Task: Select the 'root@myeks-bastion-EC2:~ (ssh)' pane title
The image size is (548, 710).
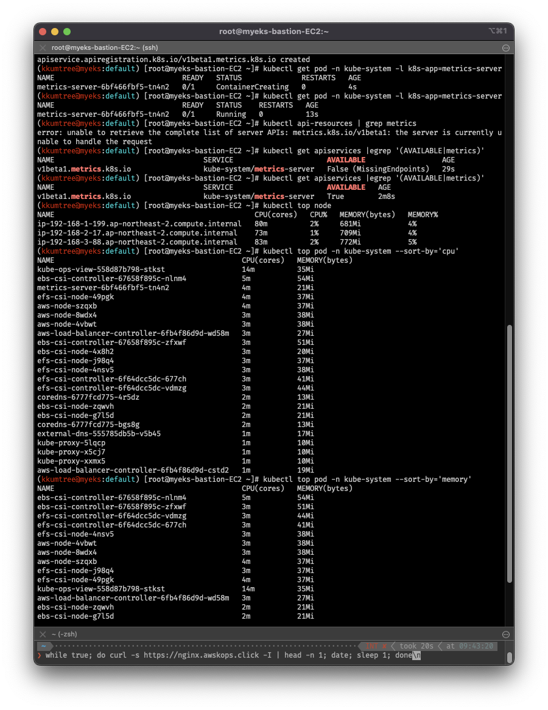Action: pos(105,47)
